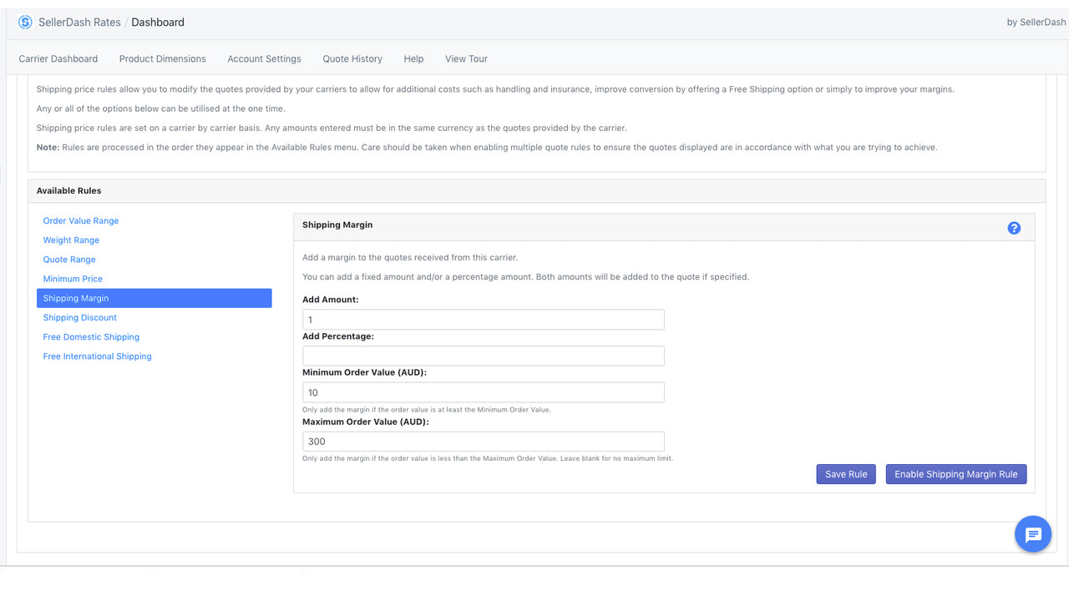Click the SellerDash circular logo icon

[25, 23]
